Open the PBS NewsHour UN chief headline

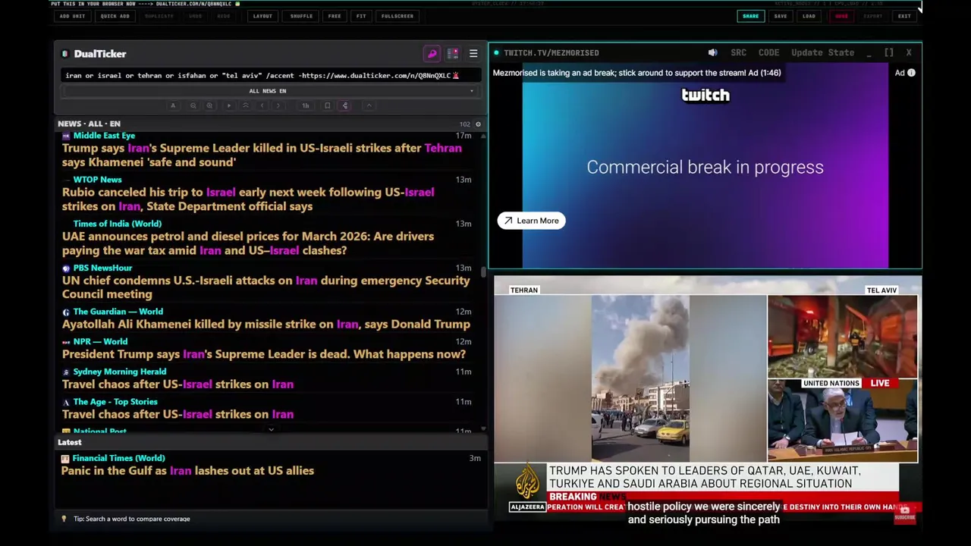click(266, 287)
